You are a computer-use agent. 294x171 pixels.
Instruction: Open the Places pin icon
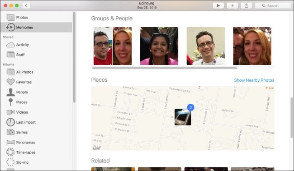pyautogui.click(x=11, y=102)
